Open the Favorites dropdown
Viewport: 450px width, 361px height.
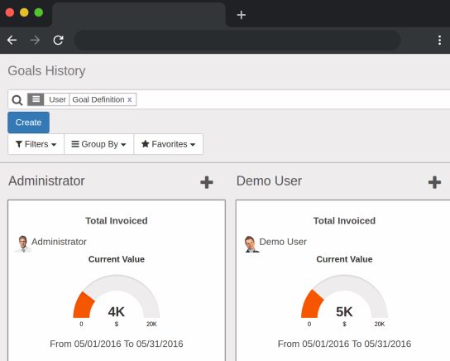pyautogui.click(x=169, y=144)
